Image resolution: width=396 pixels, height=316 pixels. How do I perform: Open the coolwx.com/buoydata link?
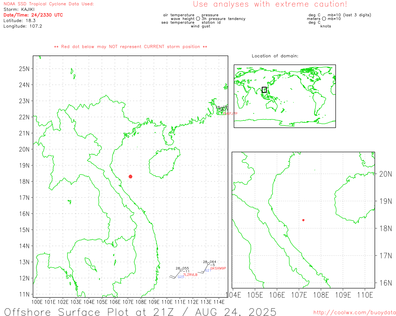point(355,313)
